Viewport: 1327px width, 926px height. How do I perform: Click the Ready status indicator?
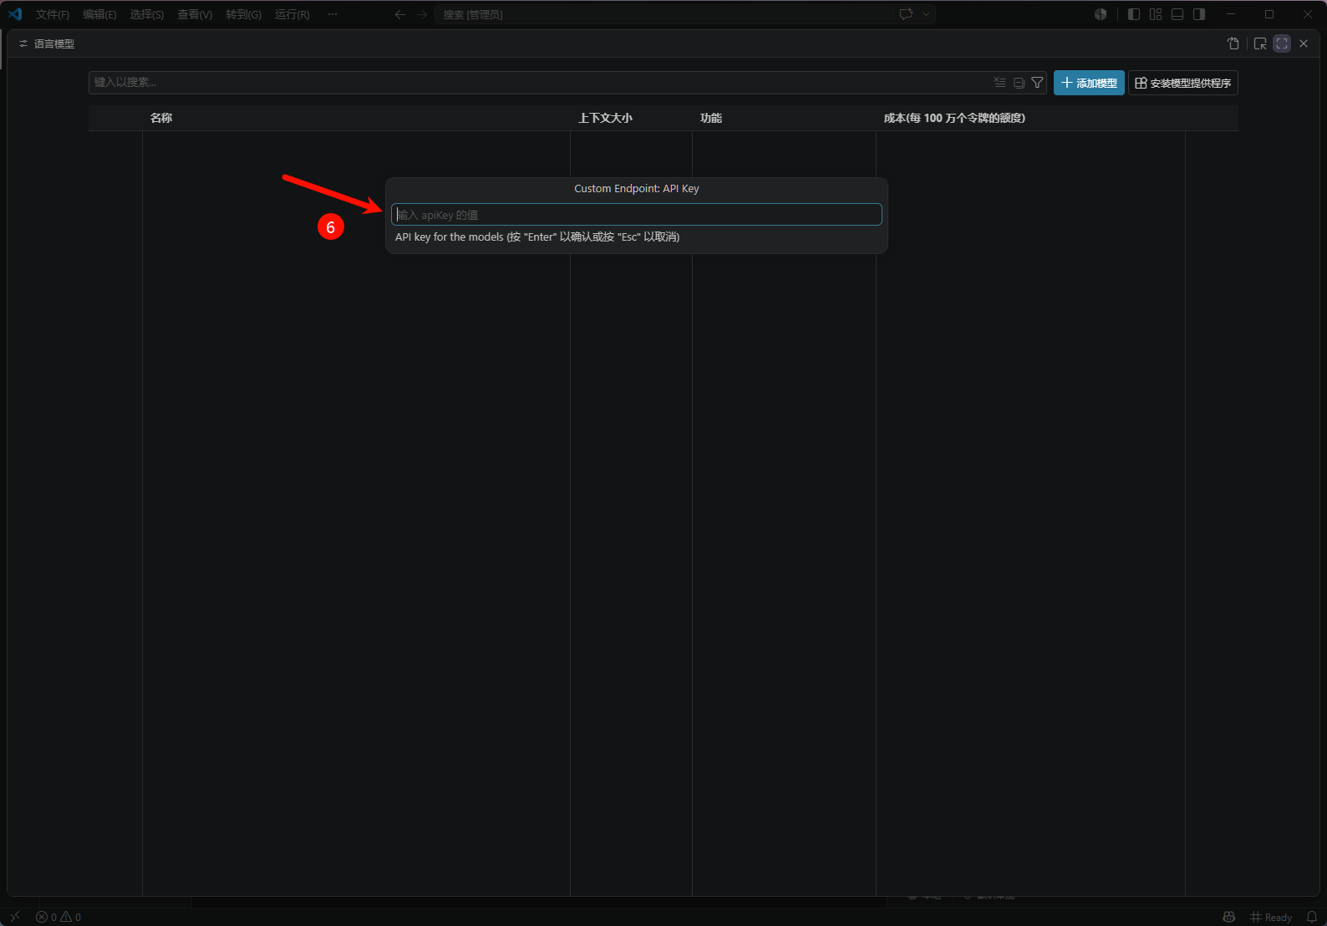click(x=1271, y=917)
